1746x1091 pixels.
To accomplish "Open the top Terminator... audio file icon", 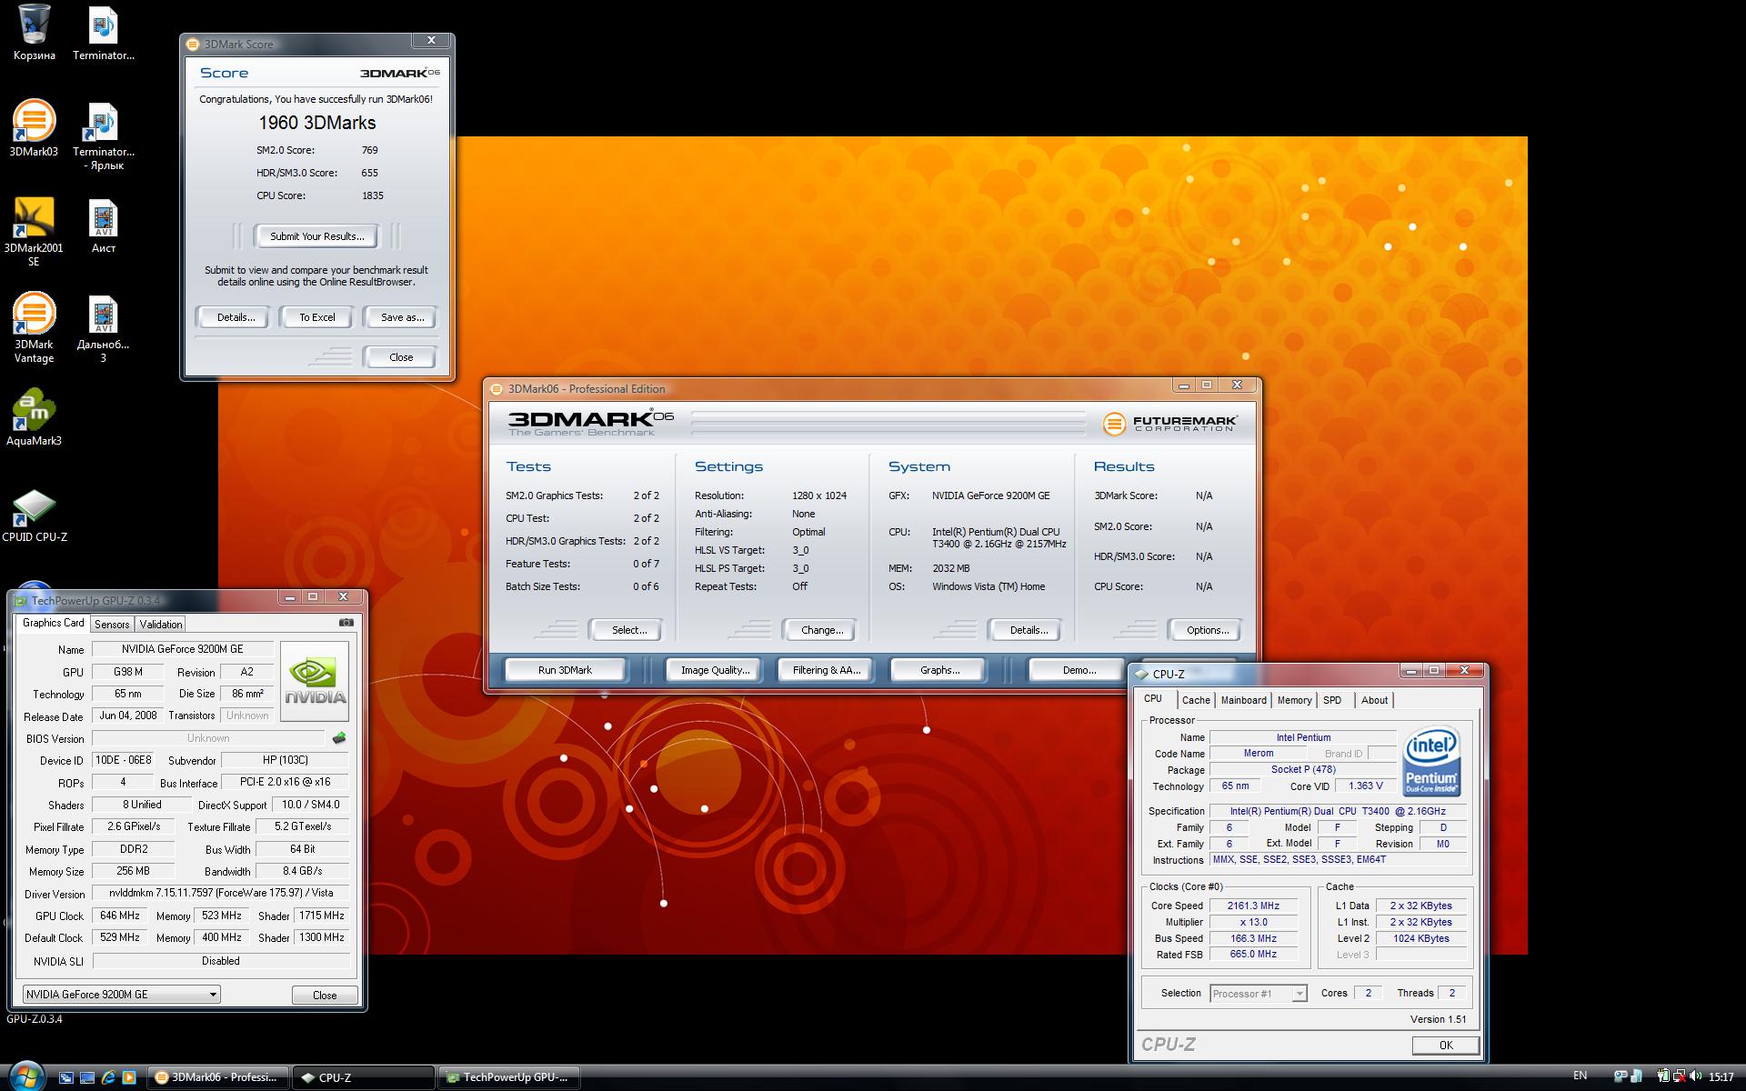I will pyautogui.click(x=104, y=34).
